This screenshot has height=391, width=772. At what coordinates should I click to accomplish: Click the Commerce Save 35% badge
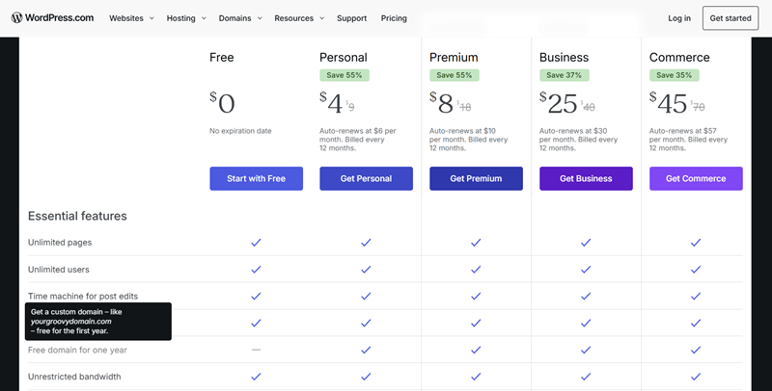coord(674,75)
